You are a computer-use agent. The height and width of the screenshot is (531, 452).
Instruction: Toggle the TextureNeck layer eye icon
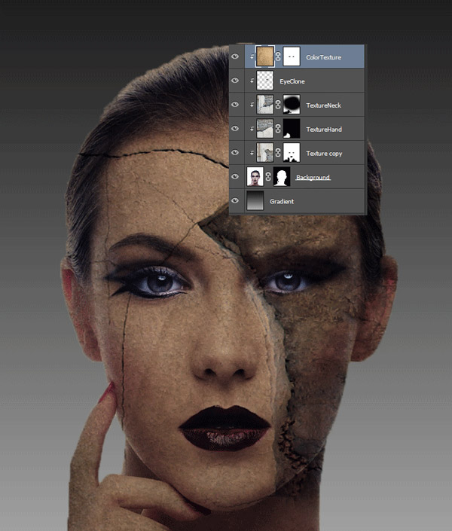236,105
